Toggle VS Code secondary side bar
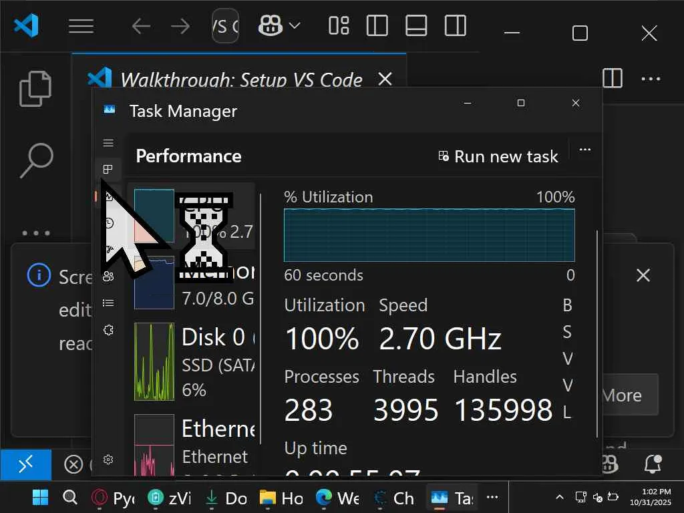 [456, 26]
